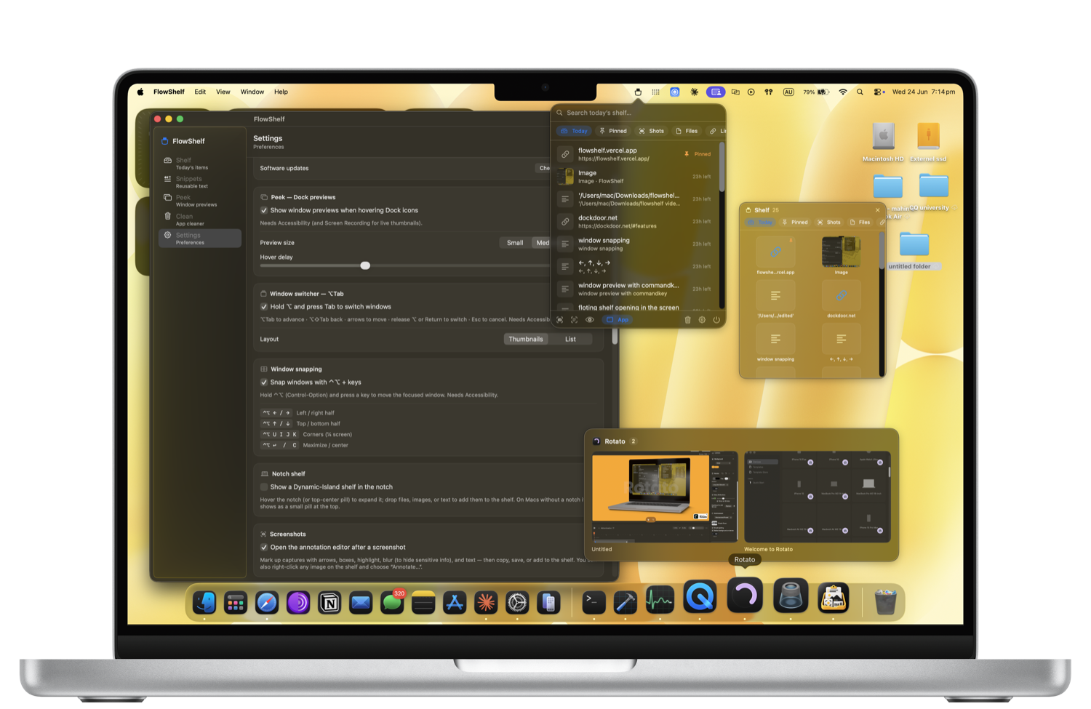
Task: Open the flowshelf.vercel.app pinned item
Action: [636, 154]
